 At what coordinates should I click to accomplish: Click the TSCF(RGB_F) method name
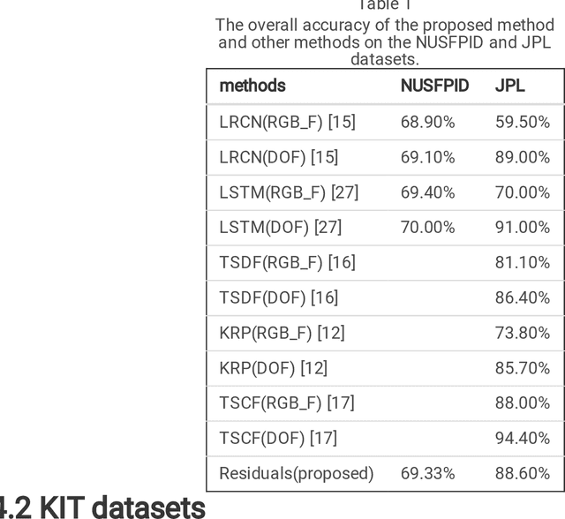[x=270, y=402]
